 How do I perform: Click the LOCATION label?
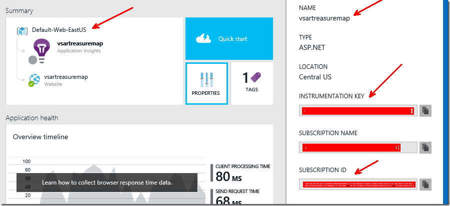(313, 67)
